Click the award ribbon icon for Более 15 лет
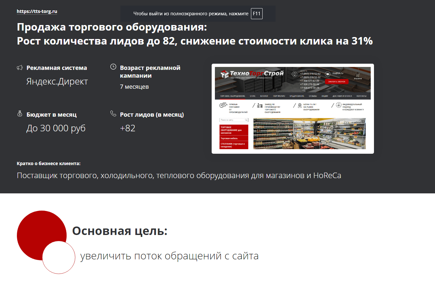 pyautogui.click(x=300, y=105)
